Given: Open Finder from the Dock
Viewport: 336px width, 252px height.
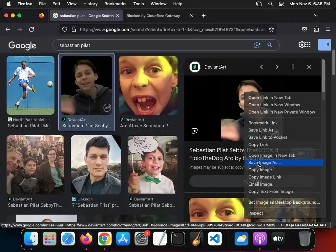Looking at the screenshot, I should pos(31,239).
